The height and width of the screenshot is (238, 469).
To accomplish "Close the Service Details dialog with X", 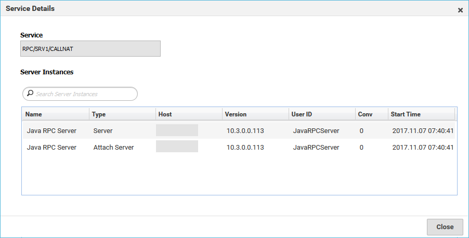I will (x=460, y=10).
